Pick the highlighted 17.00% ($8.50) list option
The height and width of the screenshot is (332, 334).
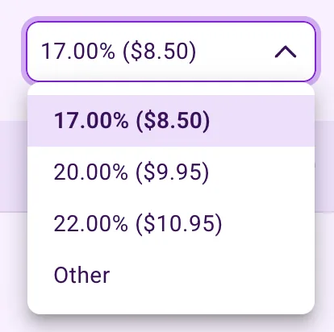click(x=171, y=121)
